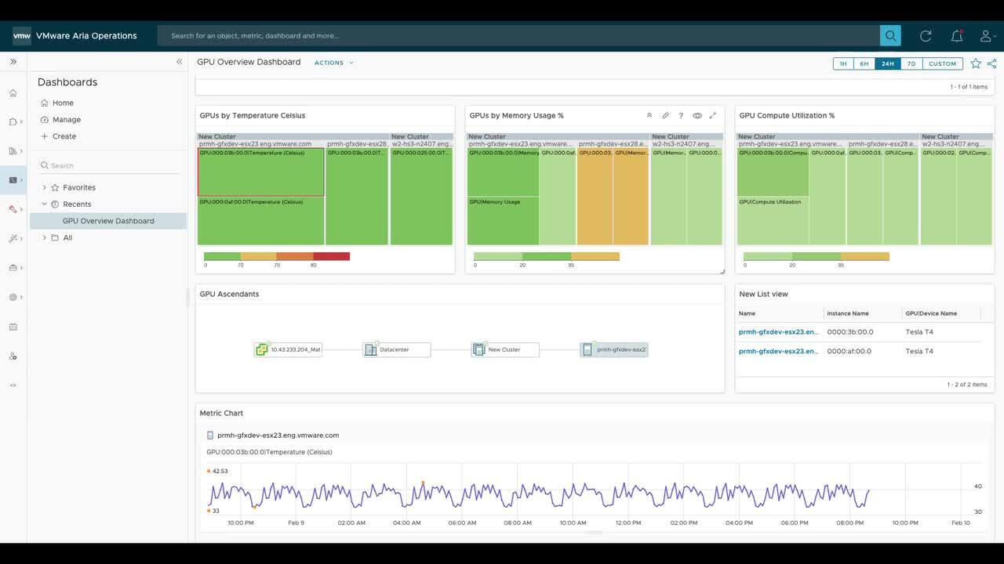Click the magnifying glass search icon in the header
The width and height of the screenshot is (1004, 564).
tap(890, 34)
